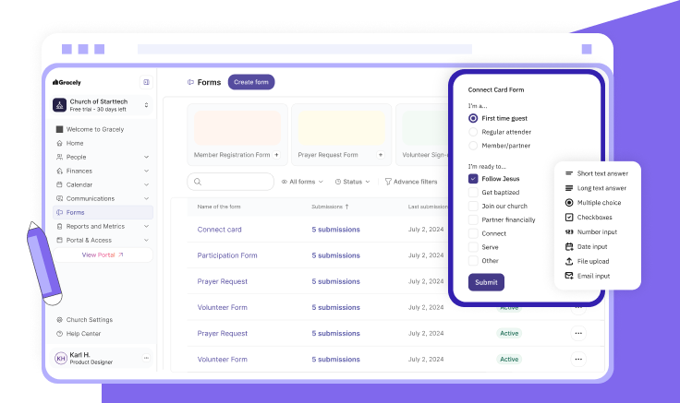Screen dimensions: 680x403
Task: Open the Status filter dropdown
Action: (x=353, y=182)
